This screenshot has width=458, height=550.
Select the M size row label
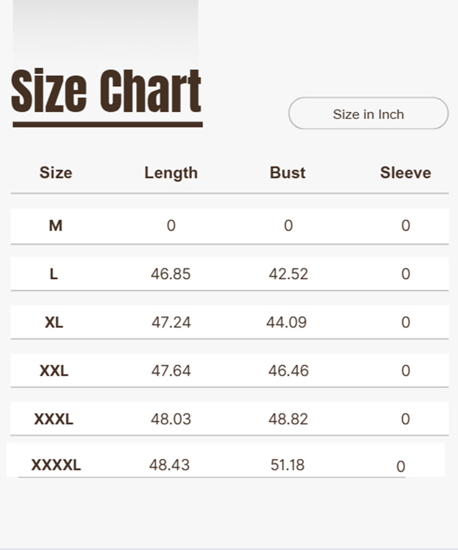[56, 226]
